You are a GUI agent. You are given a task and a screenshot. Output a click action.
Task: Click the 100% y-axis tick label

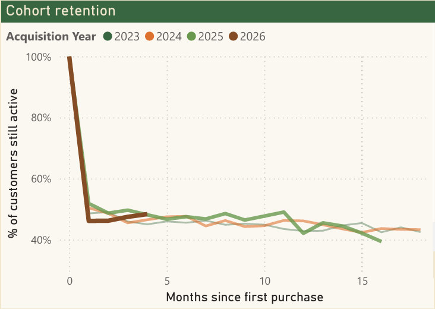pyautogui.click(x=38, y=57)
